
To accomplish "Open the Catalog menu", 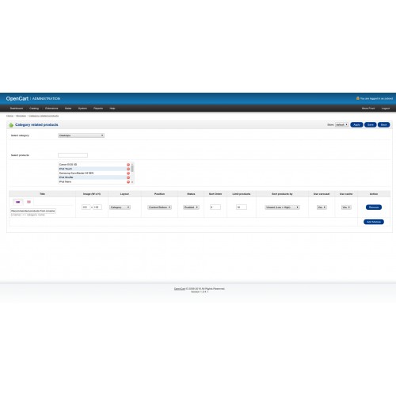I will [34, 109].
